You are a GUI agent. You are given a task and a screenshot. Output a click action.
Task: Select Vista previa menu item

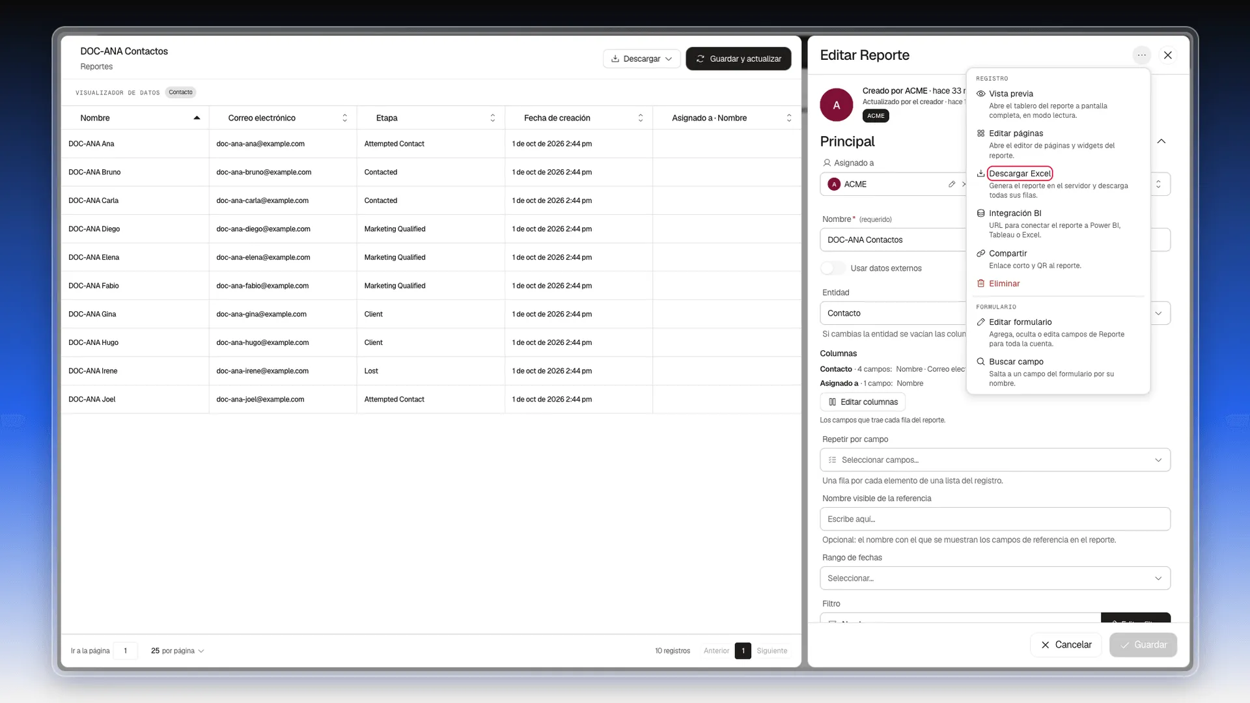(1058, 104)
